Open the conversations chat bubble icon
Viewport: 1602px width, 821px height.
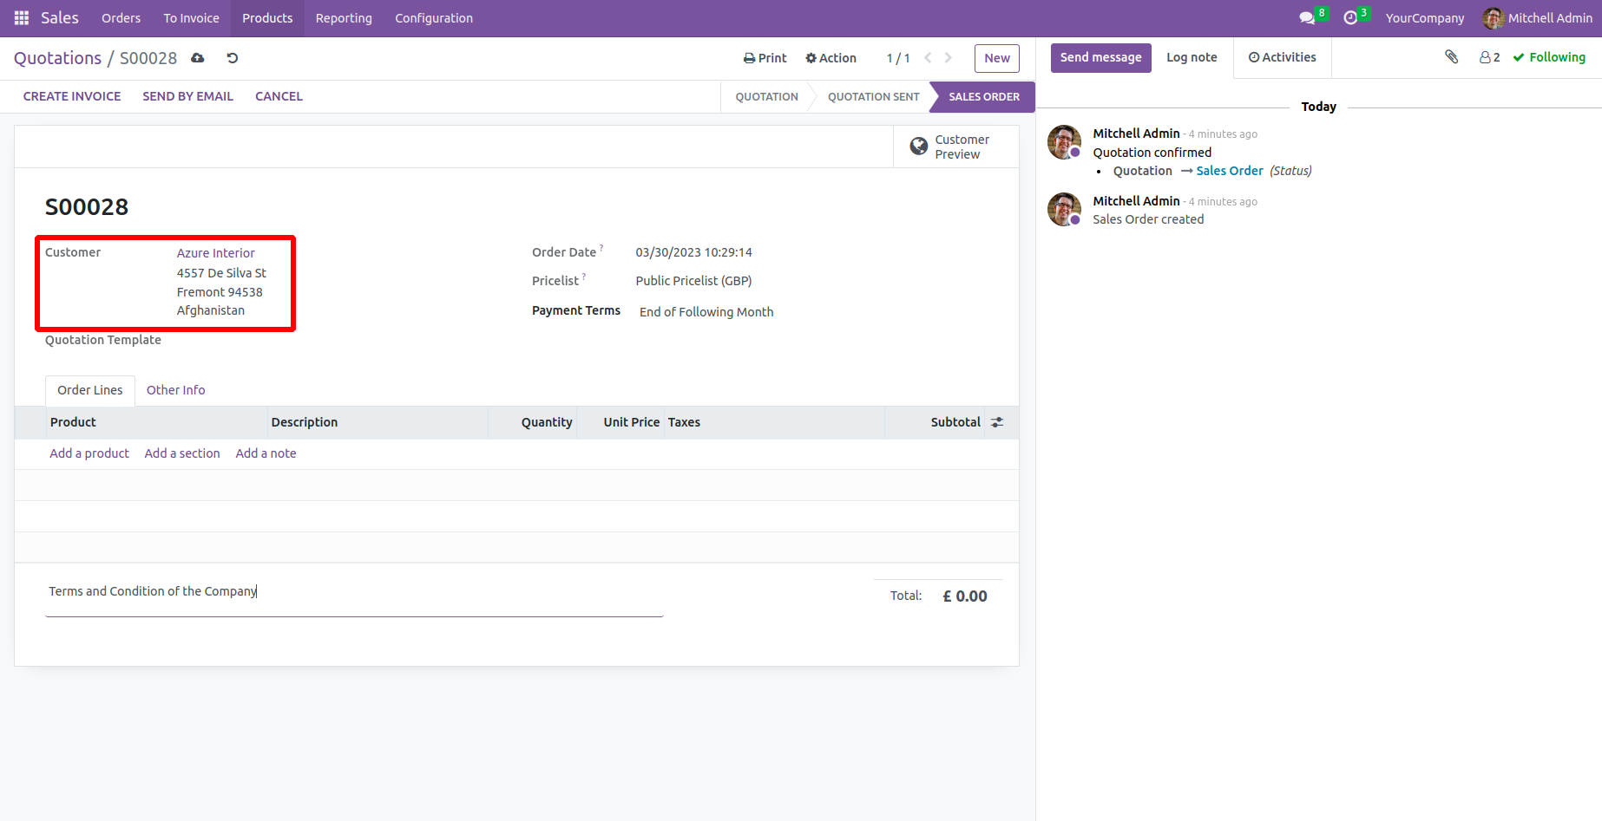1307,18
